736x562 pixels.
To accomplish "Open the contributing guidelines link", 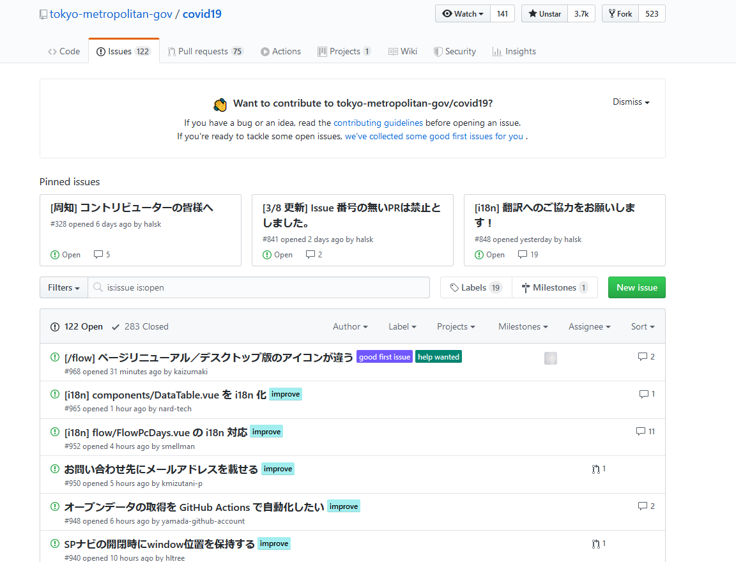I will pyautogui.click(x=378, y=123).
